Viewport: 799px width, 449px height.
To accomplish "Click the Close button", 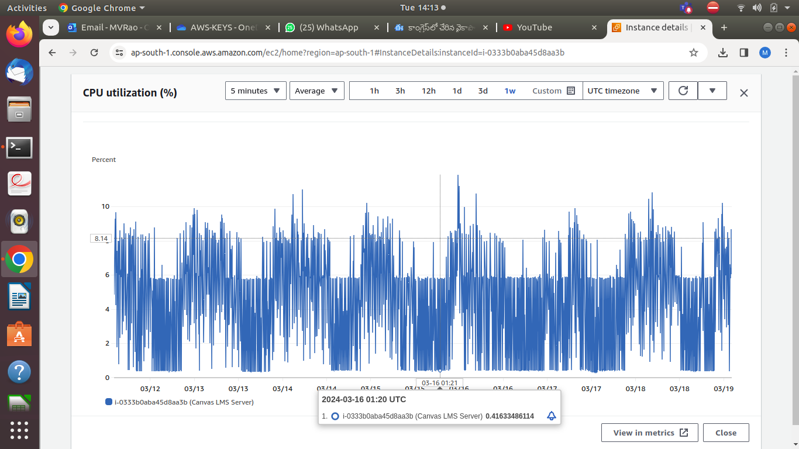I will 725,433.
